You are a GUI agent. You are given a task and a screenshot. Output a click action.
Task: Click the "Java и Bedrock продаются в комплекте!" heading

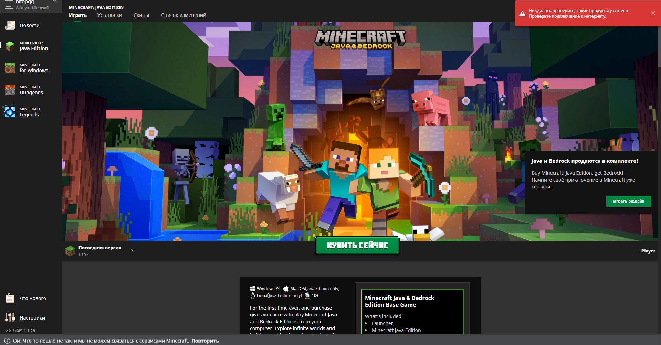(585, 161)
